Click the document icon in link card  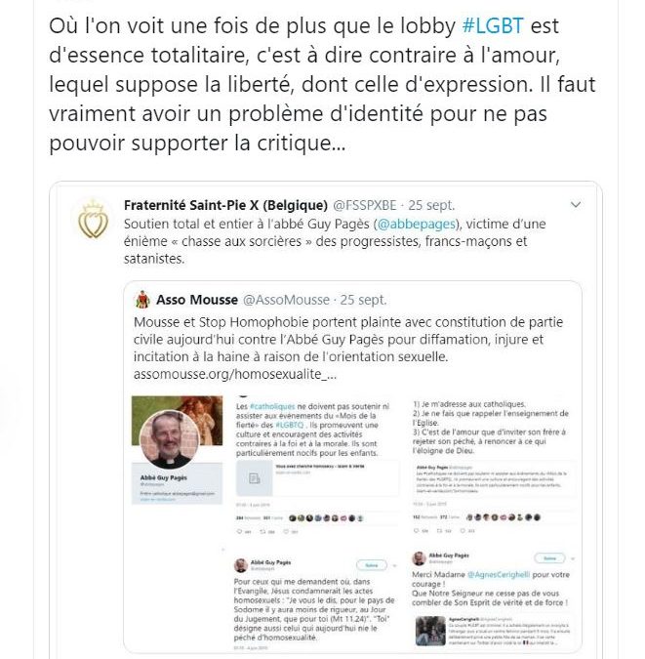point(255,478)
